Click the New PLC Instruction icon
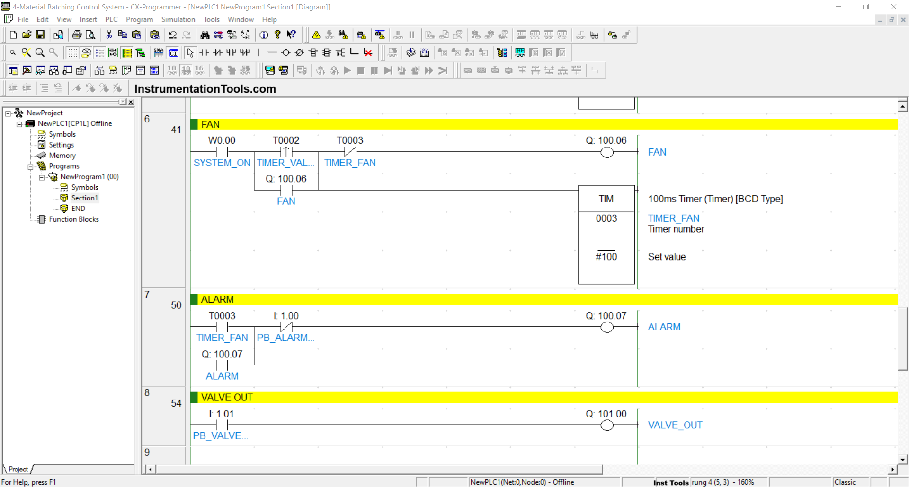The image size is (909, 487). (x=313, y=52)
